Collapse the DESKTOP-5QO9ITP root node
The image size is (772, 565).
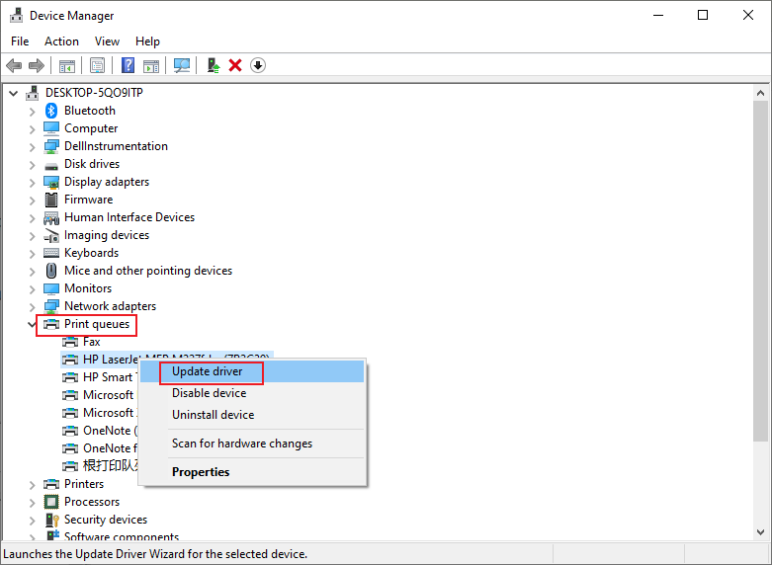pos(13,93)
